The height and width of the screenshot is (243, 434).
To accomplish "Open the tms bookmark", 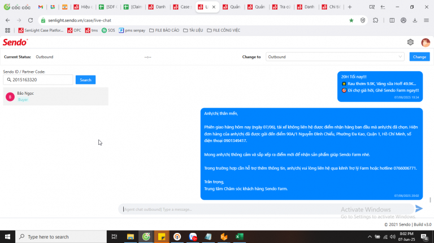I will pos(92,30).
